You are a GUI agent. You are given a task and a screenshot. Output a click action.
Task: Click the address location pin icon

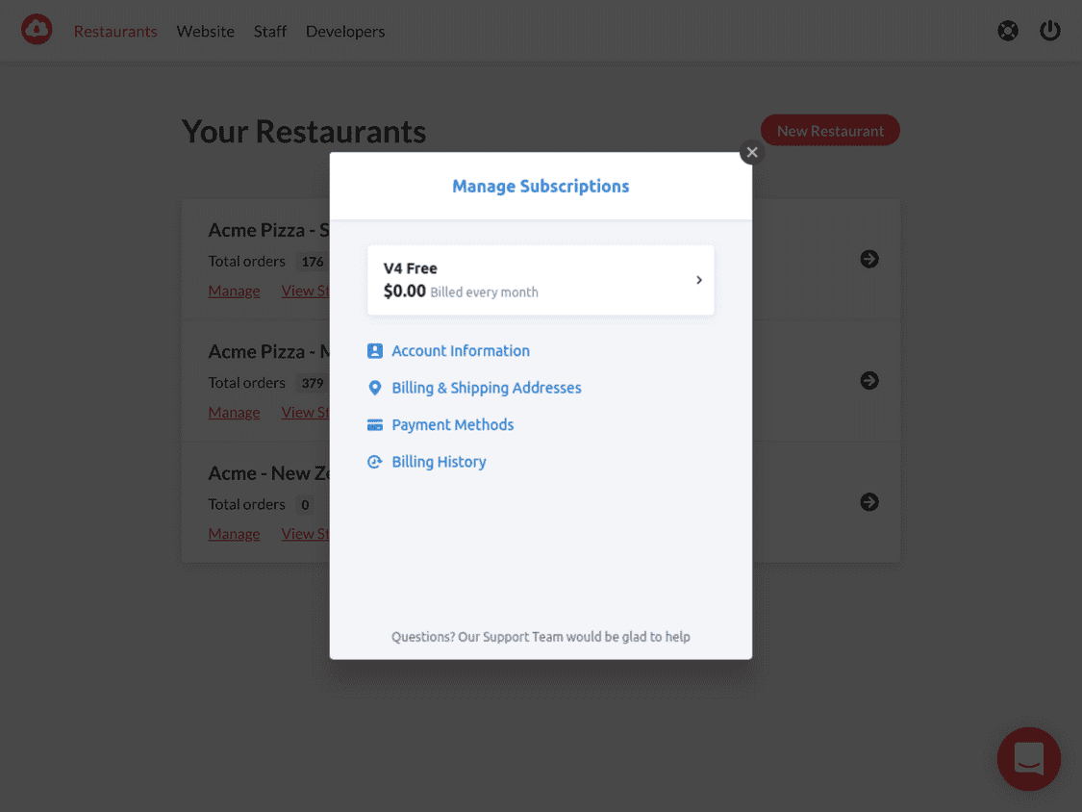pos(375,388)
